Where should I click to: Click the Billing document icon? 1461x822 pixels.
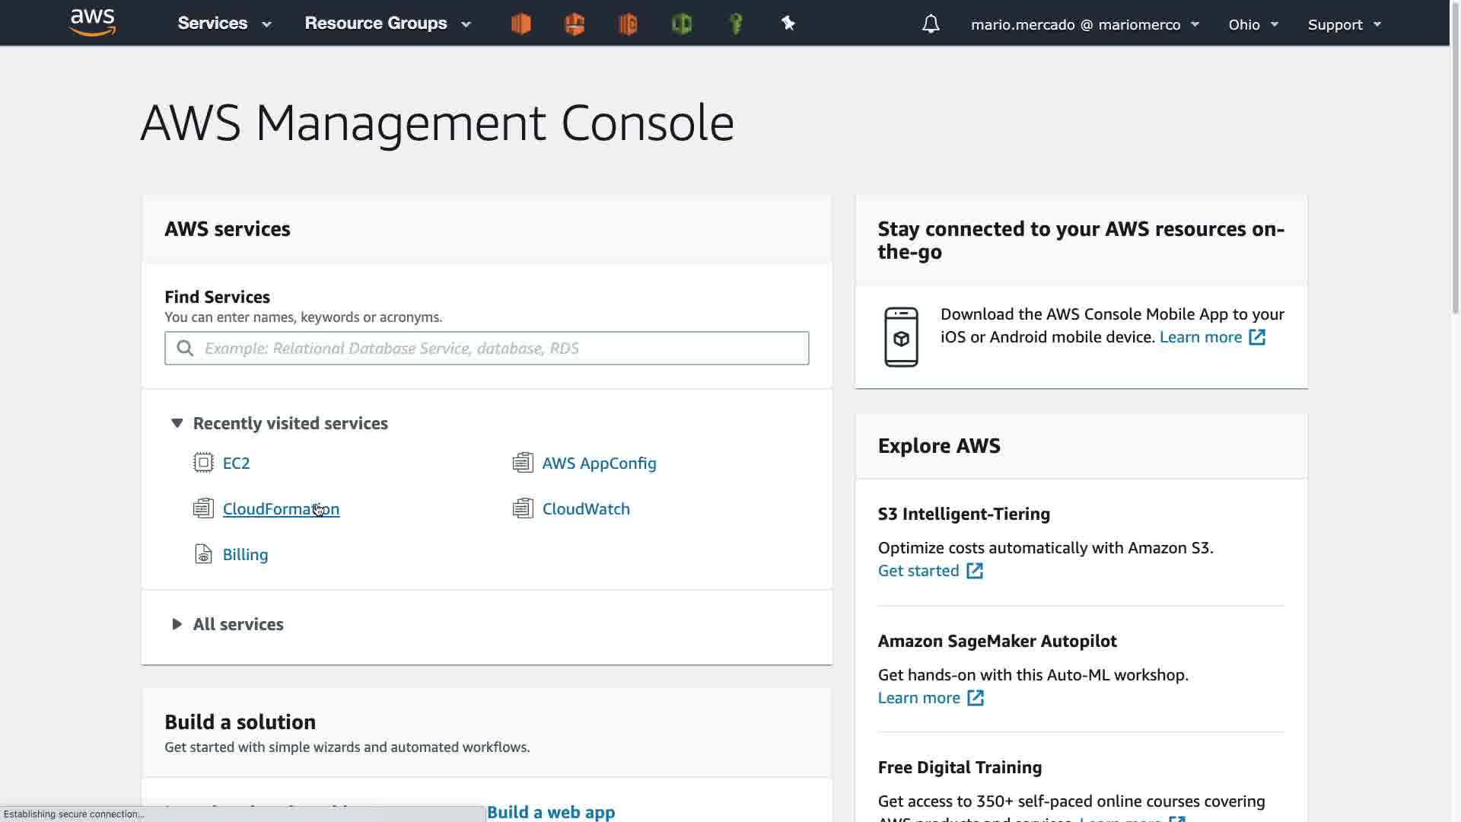pos(203,555)
